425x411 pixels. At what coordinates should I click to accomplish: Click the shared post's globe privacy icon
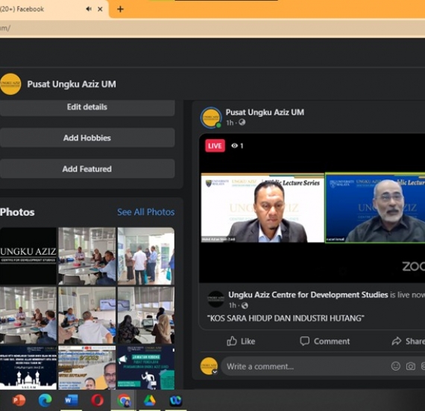(x=245, y=306)
